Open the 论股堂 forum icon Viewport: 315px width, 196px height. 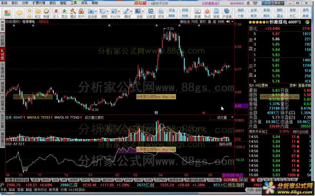151,13
